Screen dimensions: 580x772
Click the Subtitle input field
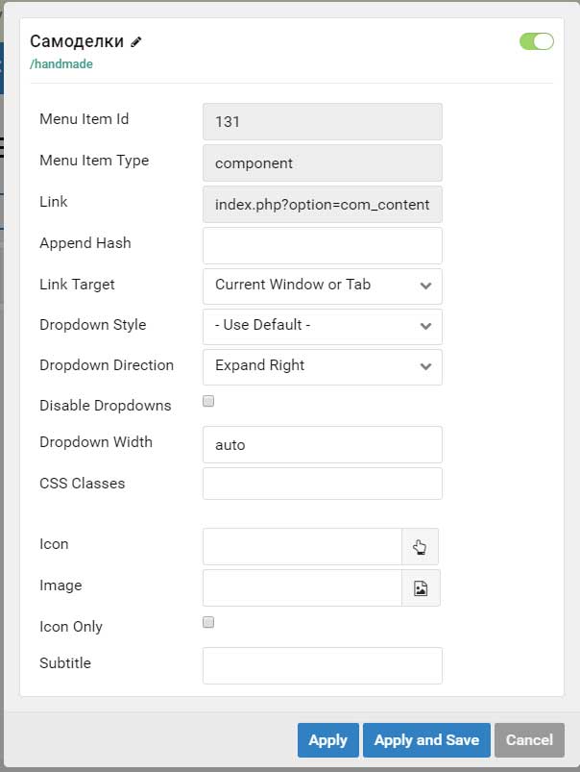tap(323, 665)
